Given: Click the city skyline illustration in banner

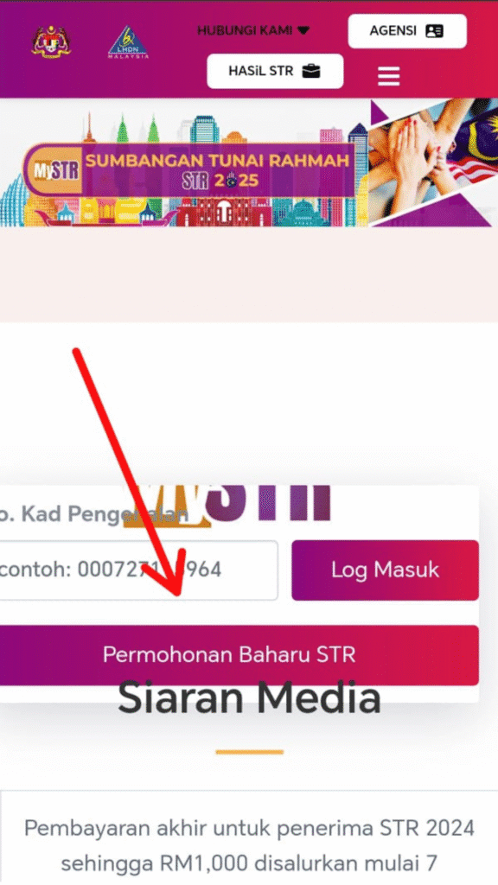Looking at the screenshot, I should point(183,169).
